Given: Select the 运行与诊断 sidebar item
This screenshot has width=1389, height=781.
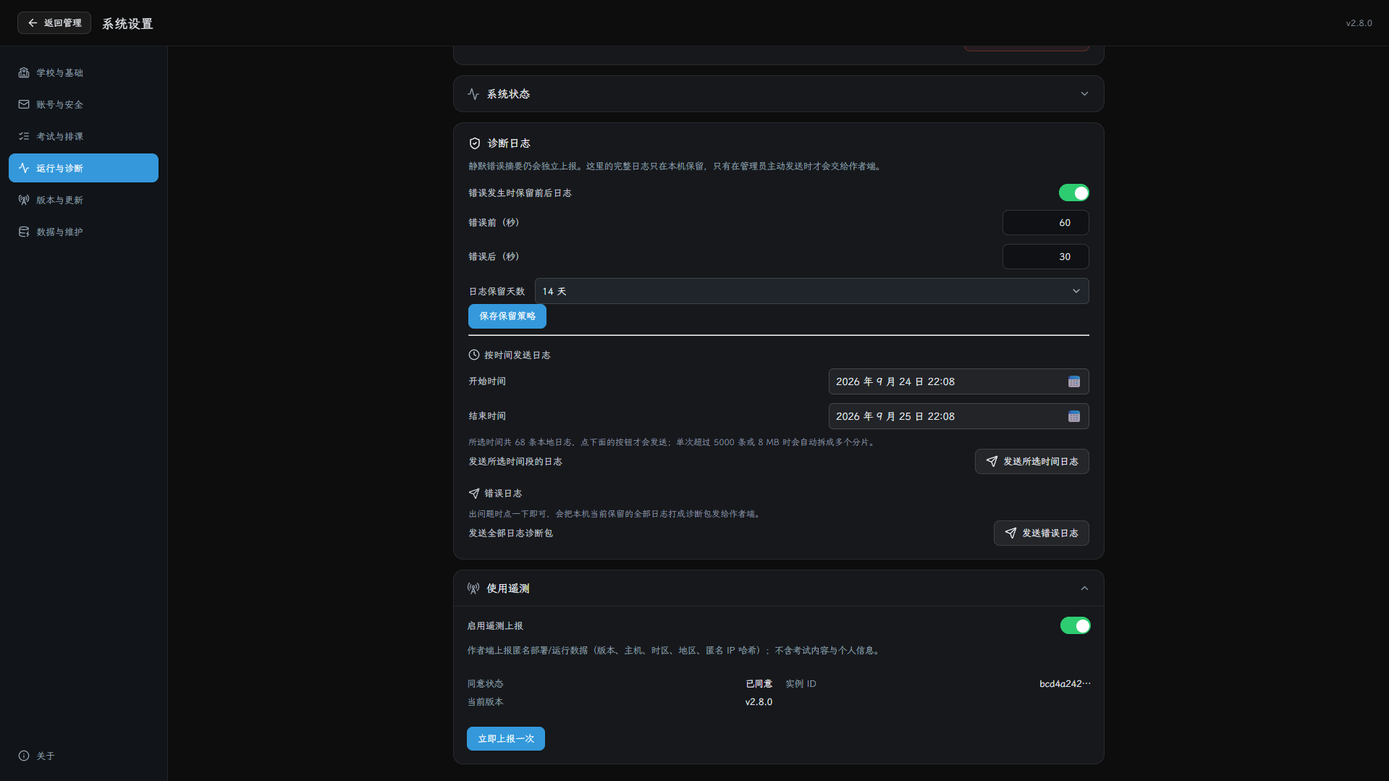Looking at the screenshot, I should (83, 168).
